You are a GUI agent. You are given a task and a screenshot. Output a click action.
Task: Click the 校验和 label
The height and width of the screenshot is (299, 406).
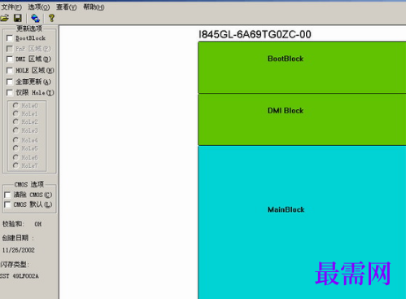tap(13, 224)
